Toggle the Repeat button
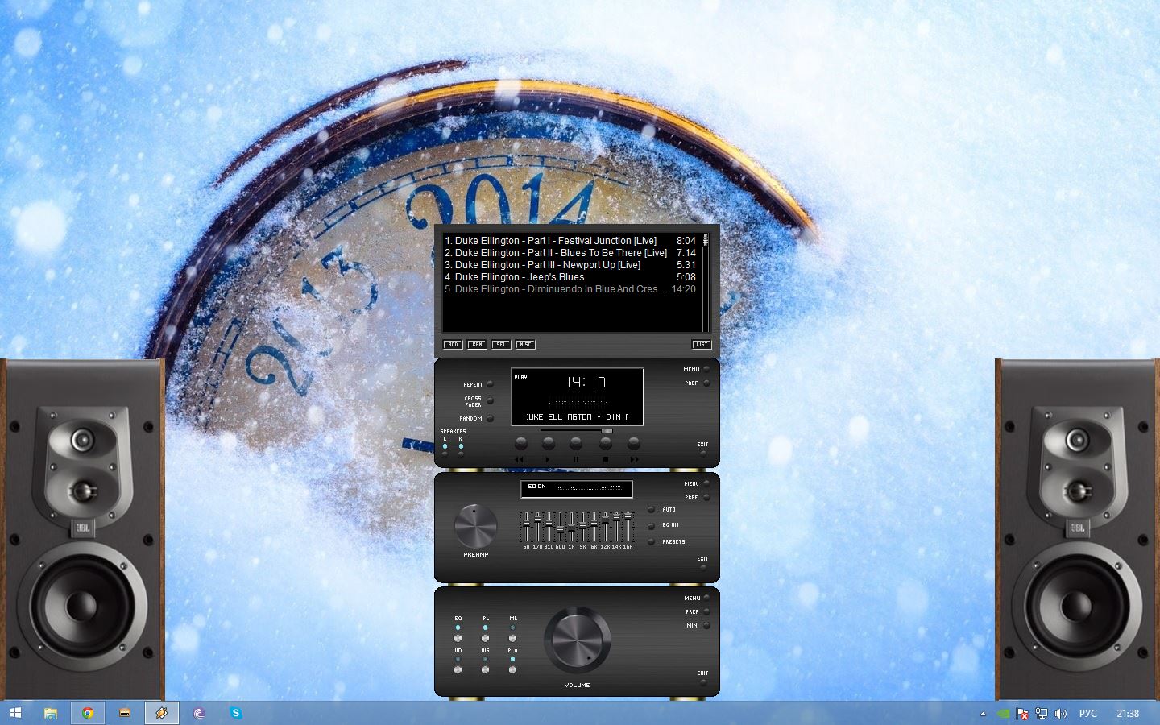The height and width of the screenshot is (725, 1160). click(x=490, y=384)
